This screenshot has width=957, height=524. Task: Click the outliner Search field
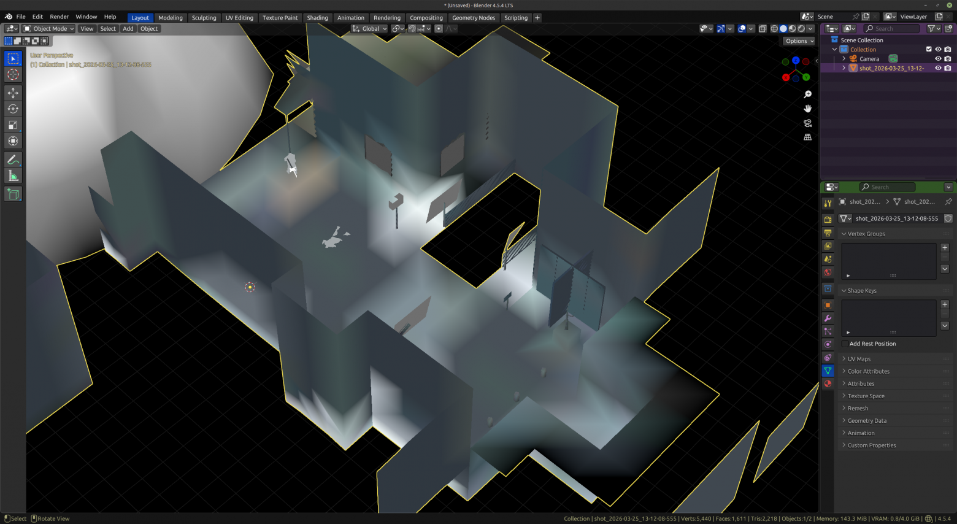[891, 28]
